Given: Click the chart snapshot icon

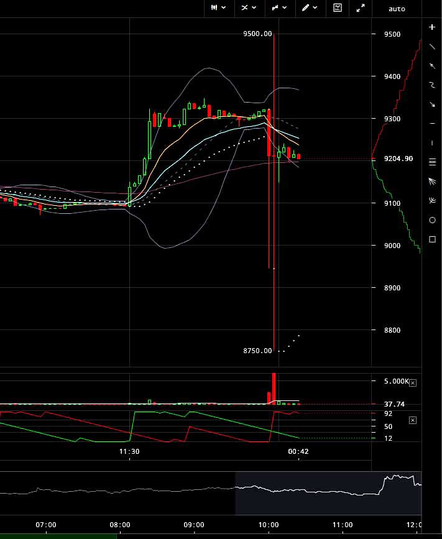Looking at the screenshot, I should [x=338, y=7].
